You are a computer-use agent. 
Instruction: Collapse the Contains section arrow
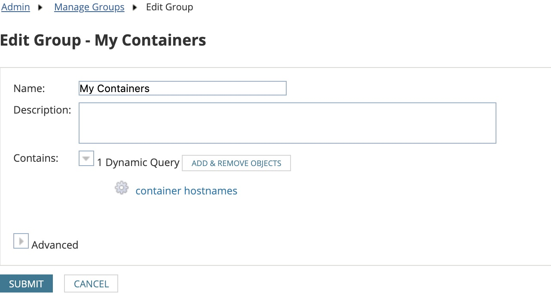(x=86, y=158)
